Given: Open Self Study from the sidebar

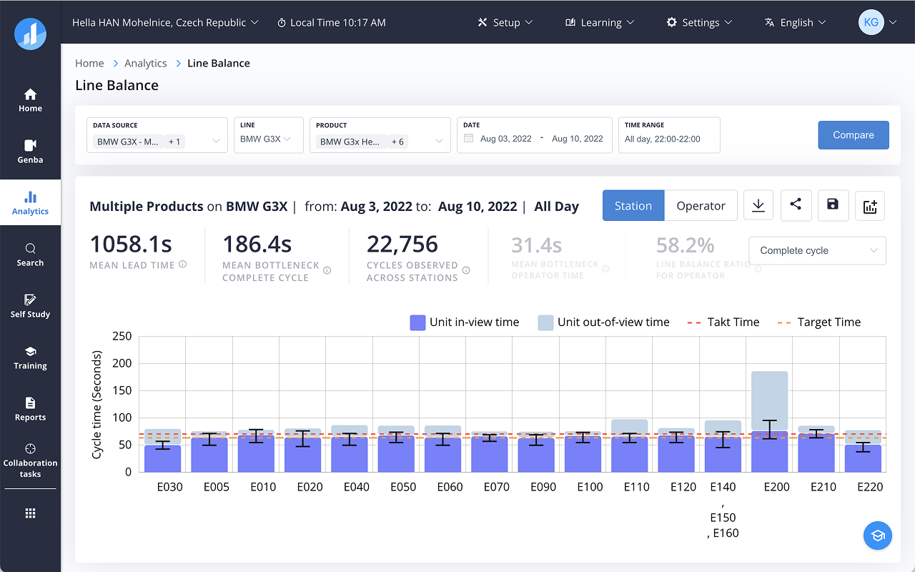Looking at the screenshot, I should 30,306.
